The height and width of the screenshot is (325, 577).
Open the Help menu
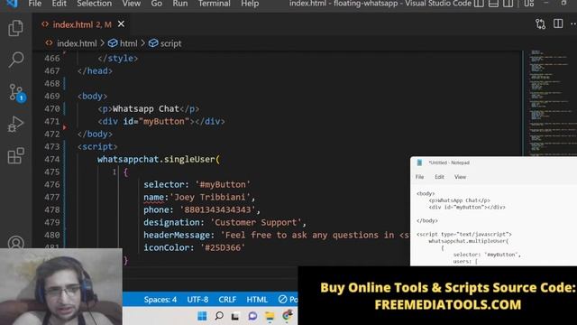coord(250,4)
